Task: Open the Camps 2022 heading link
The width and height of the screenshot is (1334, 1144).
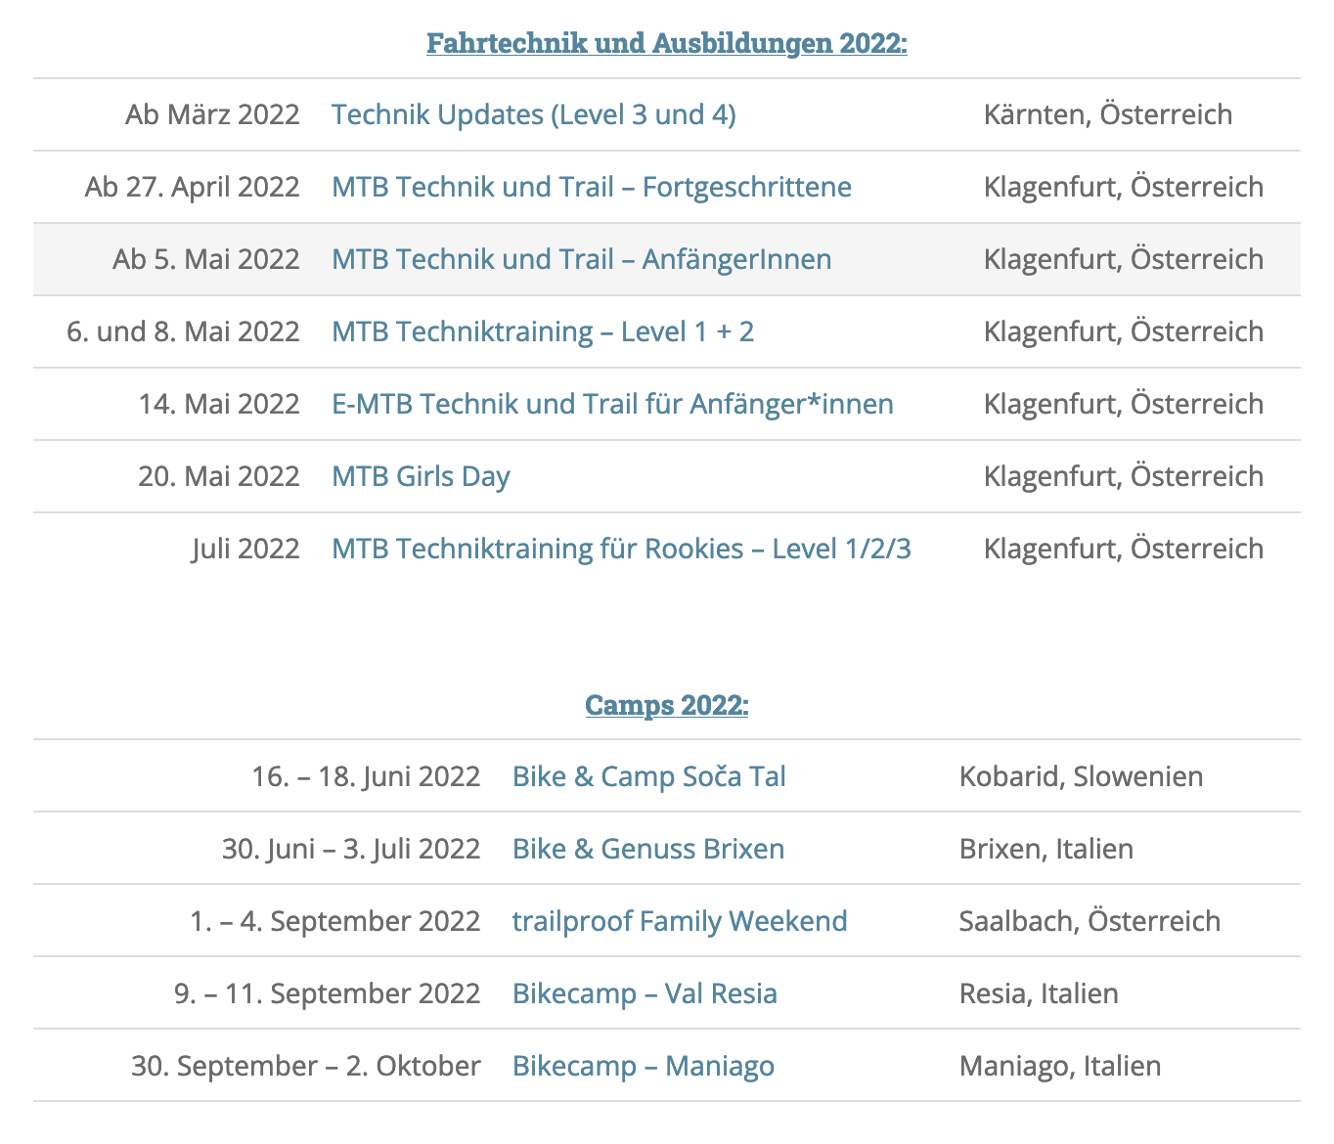Action: pyautogui.click(x=667, y=704)
